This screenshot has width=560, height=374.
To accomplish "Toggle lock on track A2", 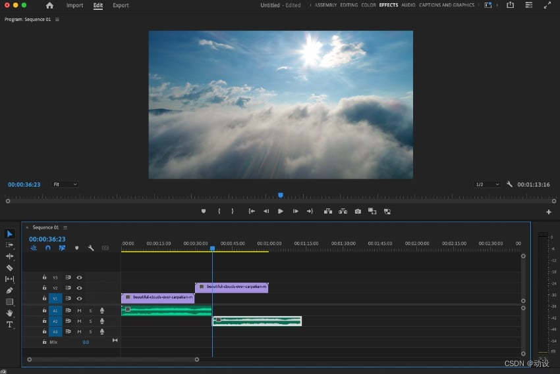I will [44, 321].
